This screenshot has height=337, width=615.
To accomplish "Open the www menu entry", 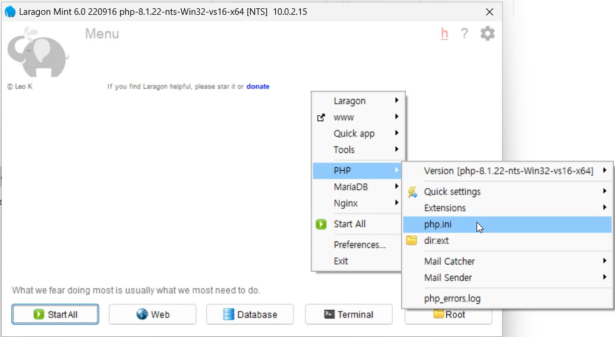I will tap(358, 117).
